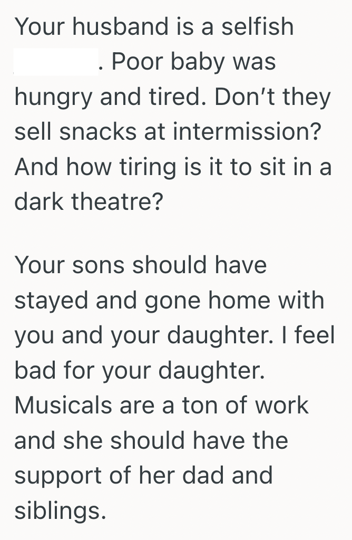Click the word "bad"
Screen dimensions: 352x540
(x=33, y=370)
